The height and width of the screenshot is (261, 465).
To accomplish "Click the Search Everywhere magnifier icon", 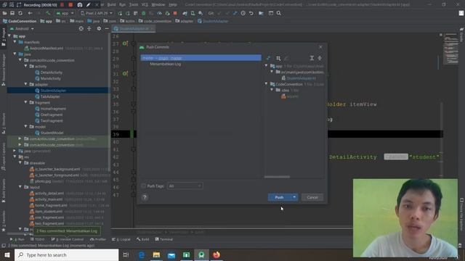I will [279, 13].
